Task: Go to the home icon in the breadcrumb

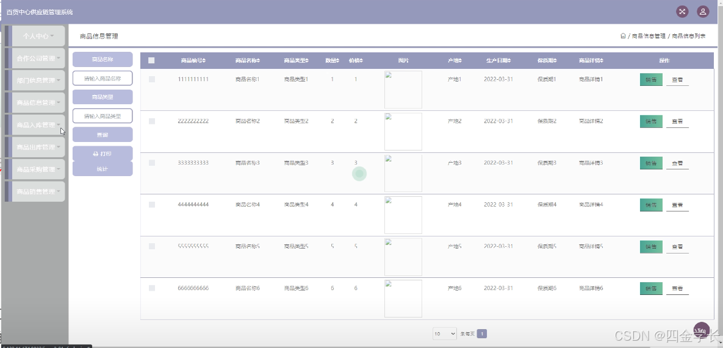Action: [x=623, y=36]
